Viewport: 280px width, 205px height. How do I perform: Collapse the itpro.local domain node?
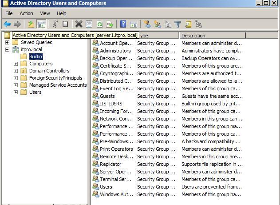pyautogui.click(x=7, y=49)
